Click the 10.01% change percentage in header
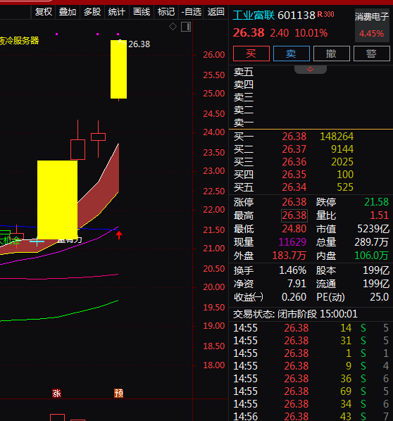This screenshot has width=393, height=421. coord(311,33)
